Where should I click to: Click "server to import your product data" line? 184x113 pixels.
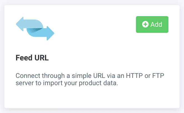coord(67,83)
